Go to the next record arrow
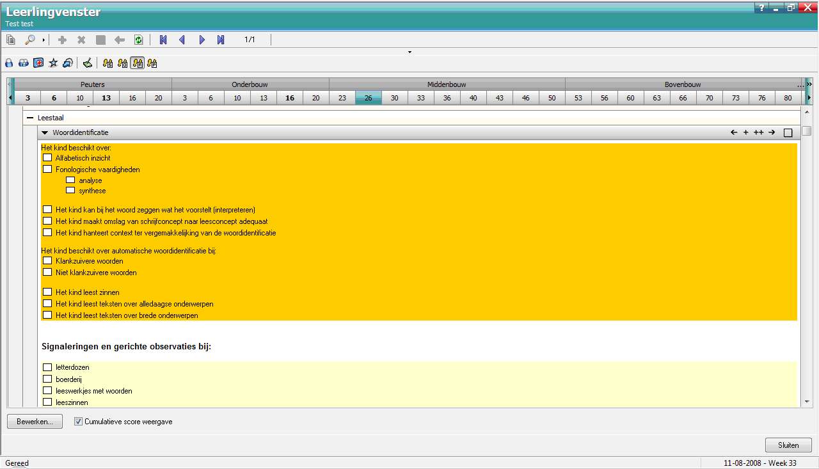819x469 pixels. point(202,40)
